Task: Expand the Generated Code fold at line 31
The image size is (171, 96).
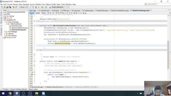Action: pos(34,21)
